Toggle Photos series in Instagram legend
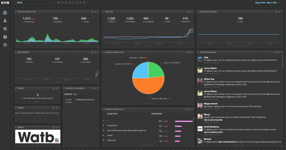Screen dimensions: 286x150 (29, 62)
